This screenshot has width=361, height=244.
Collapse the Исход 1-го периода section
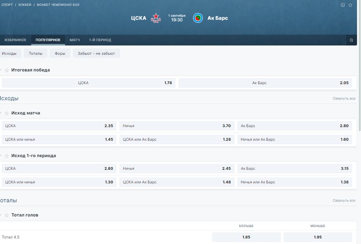point(1,155)
